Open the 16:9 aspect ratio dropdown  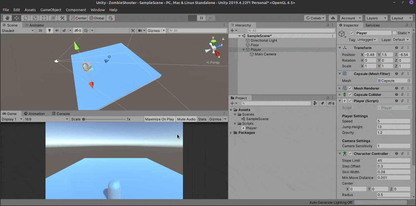point(46,119)
